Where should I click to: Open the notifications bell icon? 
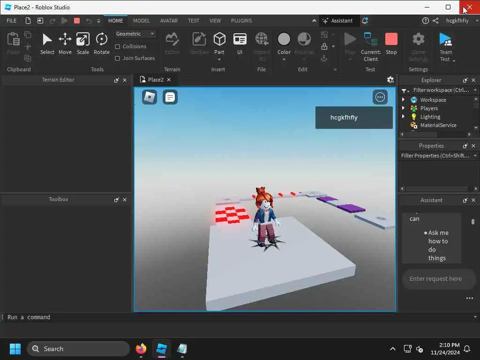click(x=365, y=21)
